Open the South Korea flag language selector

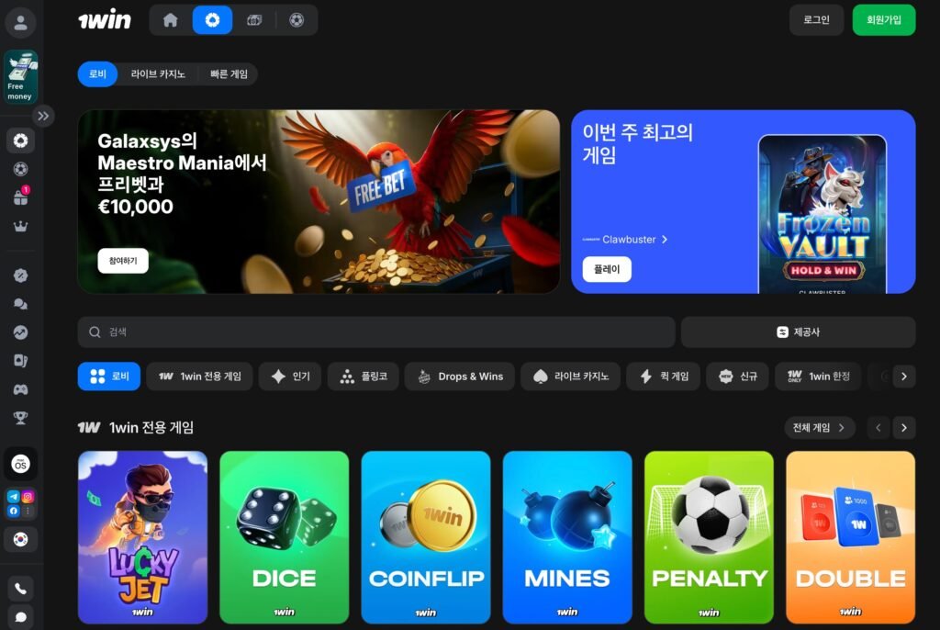(20, 538)
